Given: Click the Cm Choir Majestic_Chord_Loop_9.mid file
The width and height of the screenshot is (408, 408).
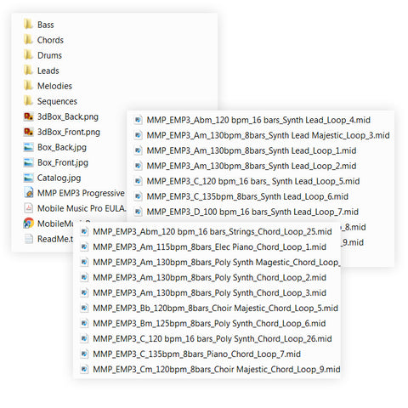Looking at the screenshot, I should pyautogui.click(x=210, y=369).
